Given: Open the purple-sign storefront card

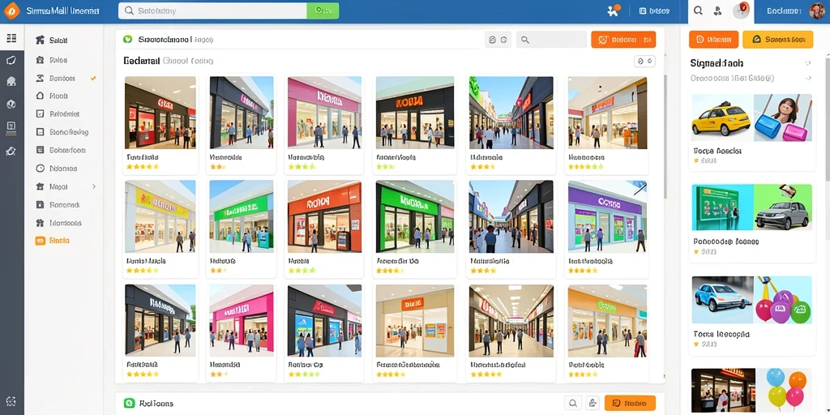Looking at the screenshot, I should coord(607,228).
